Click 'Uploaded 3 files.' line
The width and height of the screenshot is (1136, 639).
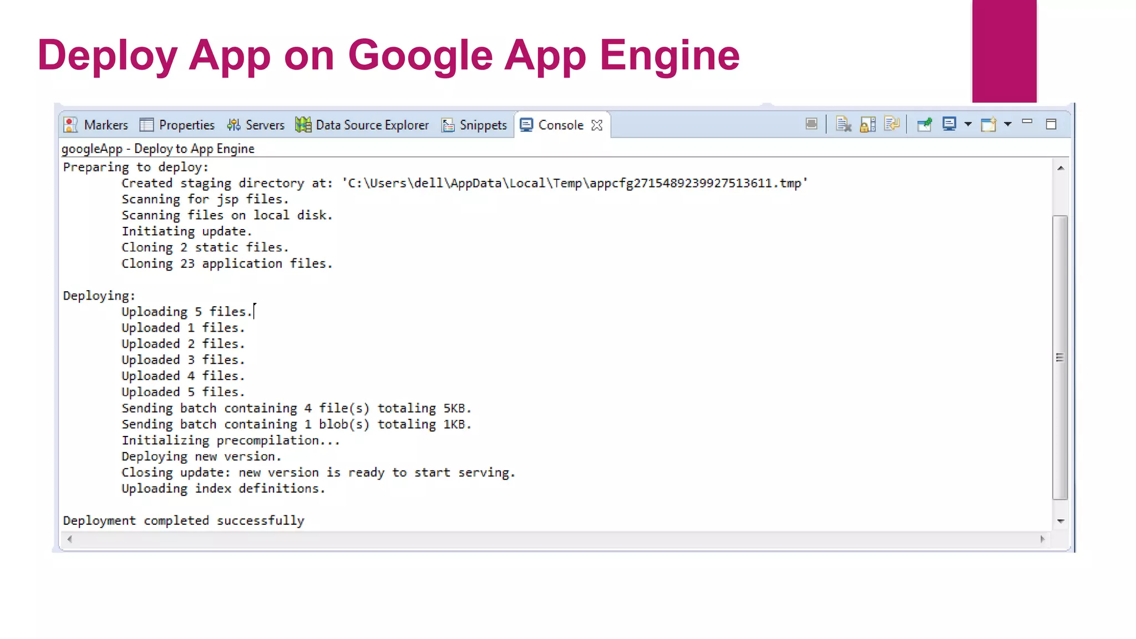coord(183,360)
